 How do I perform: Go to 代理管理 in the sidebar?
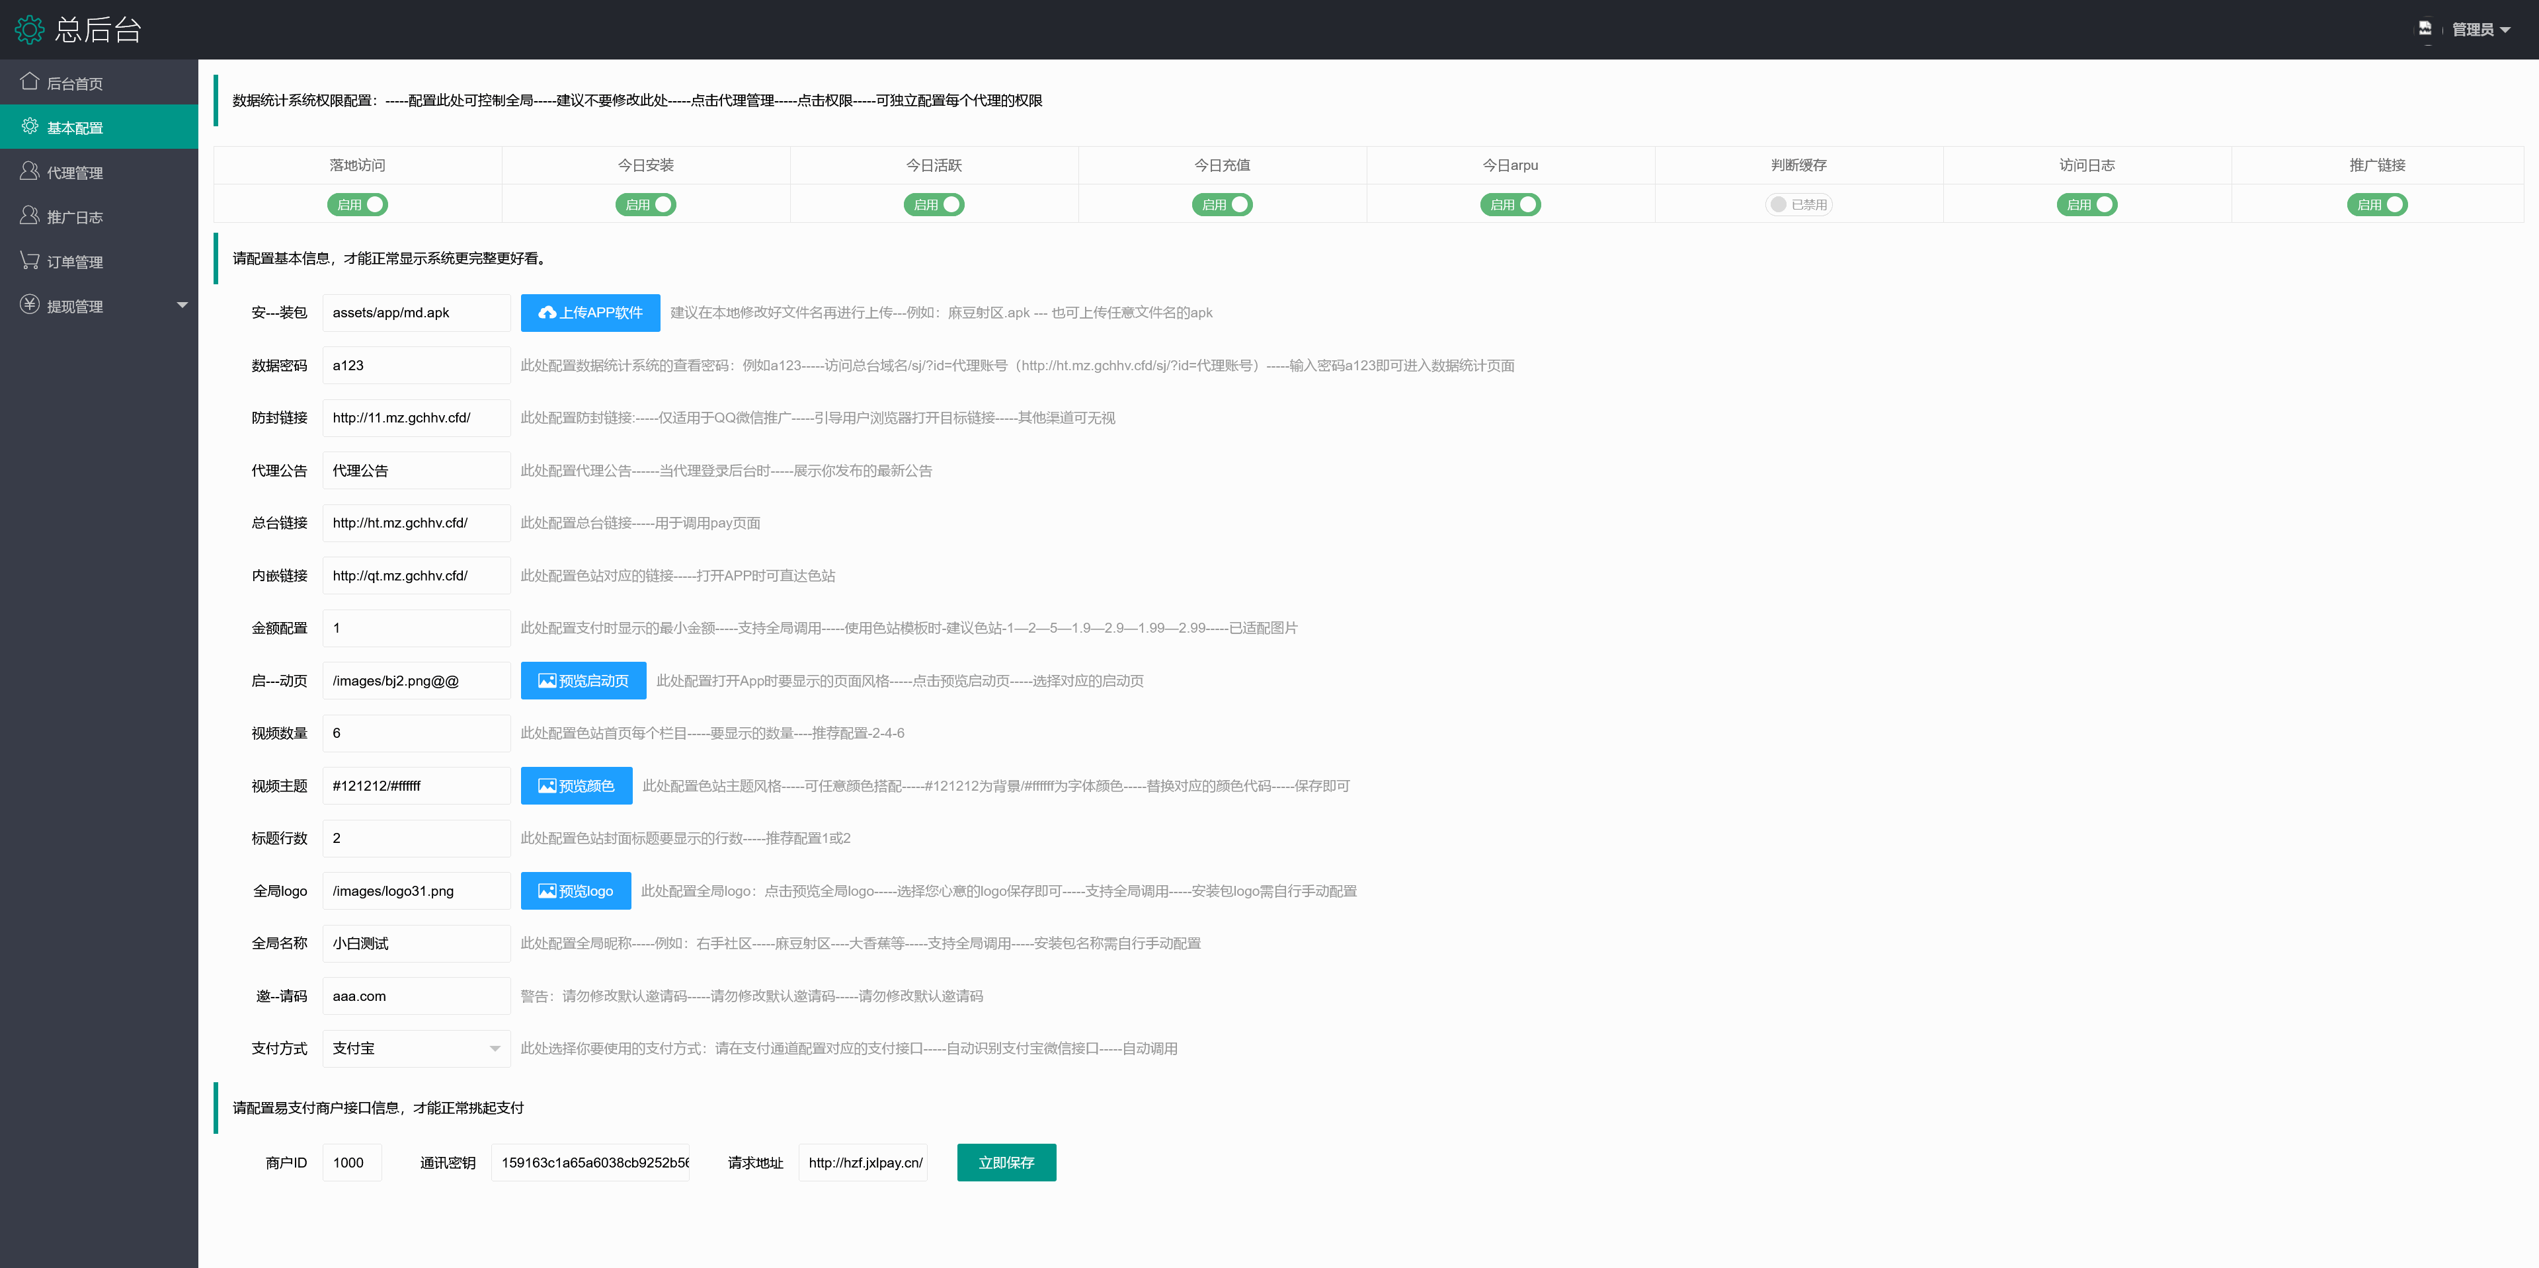[75, 173]
